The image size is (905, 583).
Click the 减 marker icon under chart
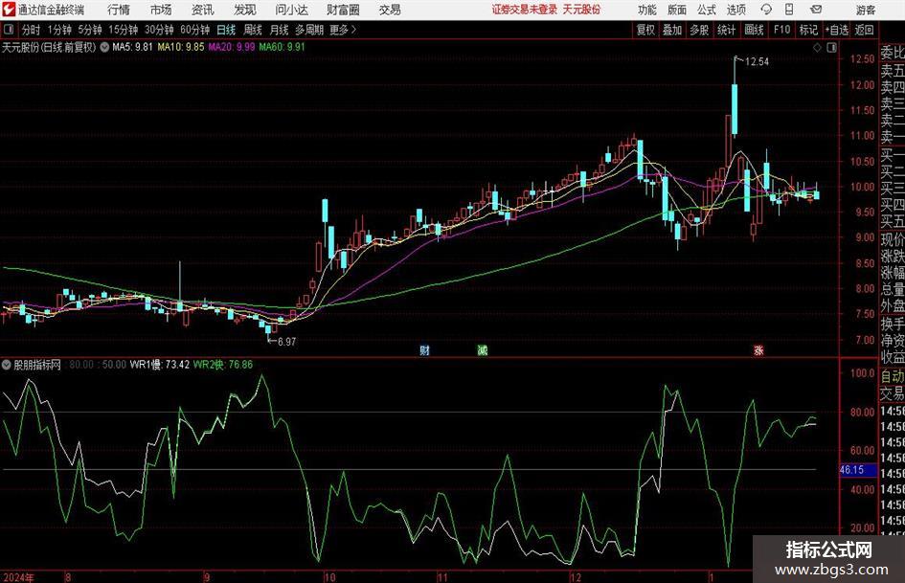coord(483,349)
